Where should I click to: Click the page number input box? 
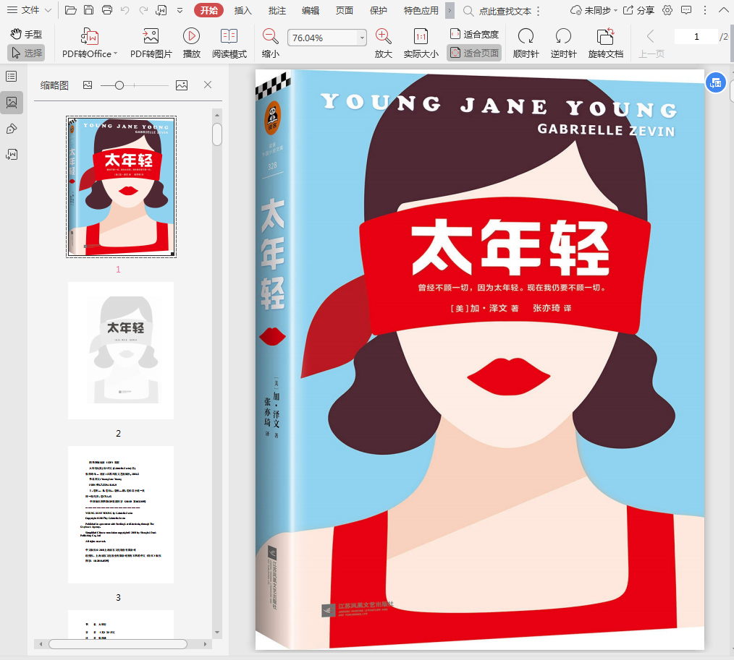pyautogui.click(x=696, y=36)
